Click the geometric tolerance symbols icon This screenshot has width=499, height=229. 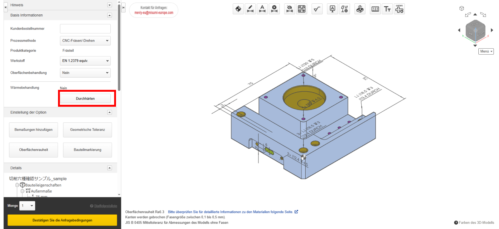click(x=344, y=9)
